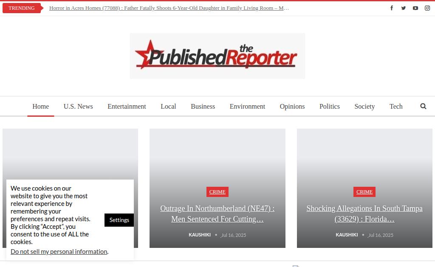Open the Twitter social icon
This screenshot has width=435, height=267.
[404, 8]
